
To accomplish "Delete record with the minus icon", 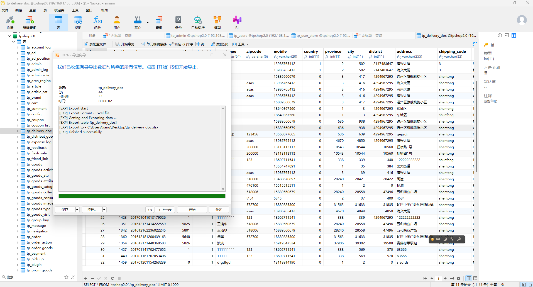I will click(92, 278).
